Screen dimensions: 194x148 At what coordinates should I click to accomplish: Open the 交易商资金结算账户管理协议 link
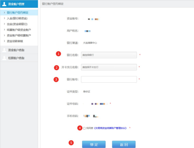click(x=110, y=128)
